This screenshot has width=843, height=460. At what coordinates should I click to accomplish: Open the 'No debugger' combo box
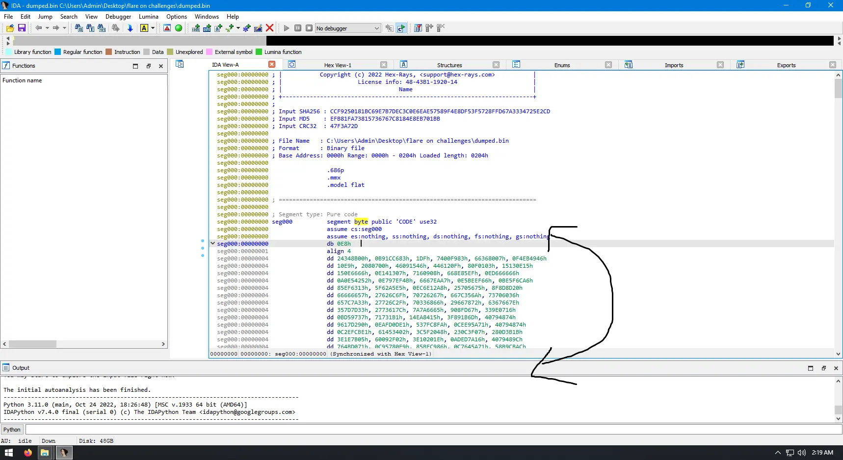(x=348, y=28)
